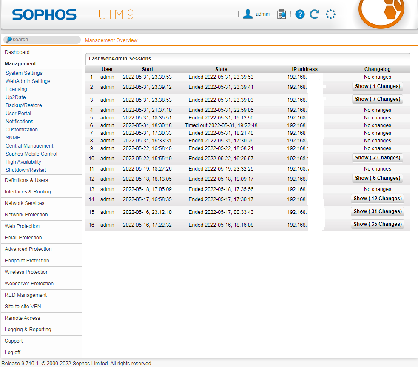The height and width of the screenshot is (367, 418).
Task: Click the SOPHOS logo in header
Action: point(44,15)
